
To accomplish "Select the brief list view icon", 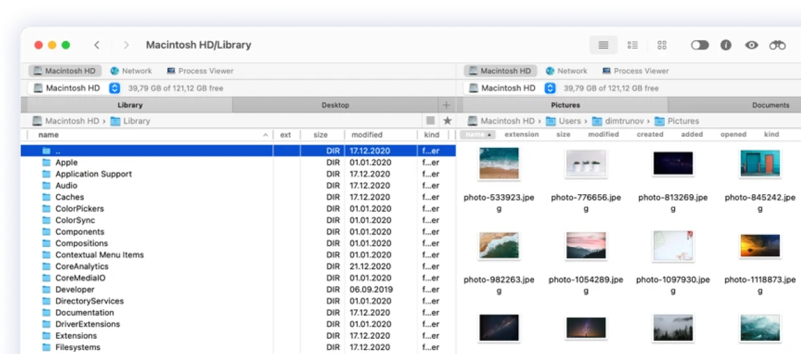I will [x=632, y=45].
